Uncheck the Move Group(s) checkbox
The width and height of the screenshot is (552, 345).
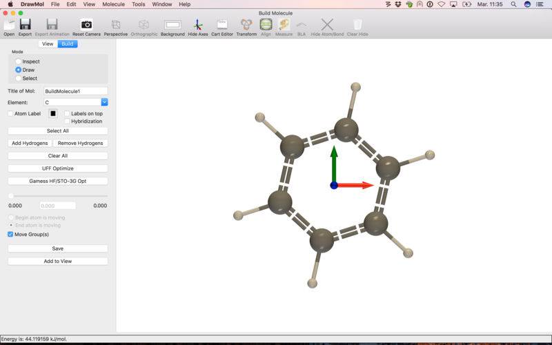click(x=10, y=234)
